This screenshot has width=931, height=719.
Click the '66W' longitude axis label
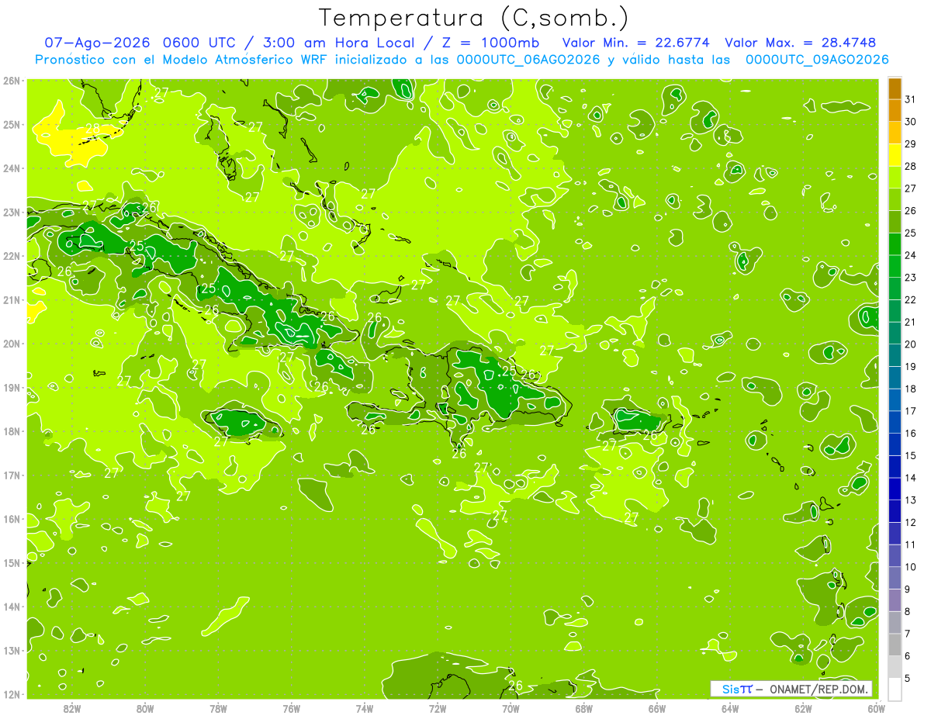coord(657,708)
